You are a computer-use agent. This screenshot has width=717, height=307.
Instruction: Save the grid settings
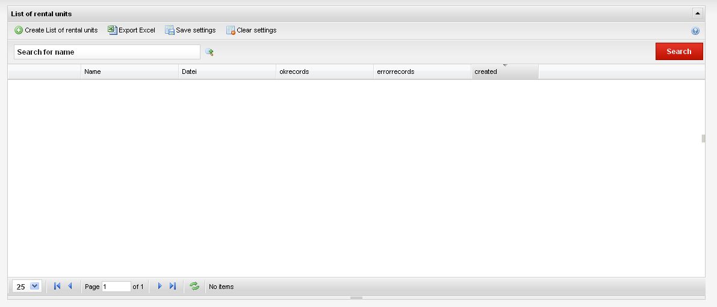190,31
